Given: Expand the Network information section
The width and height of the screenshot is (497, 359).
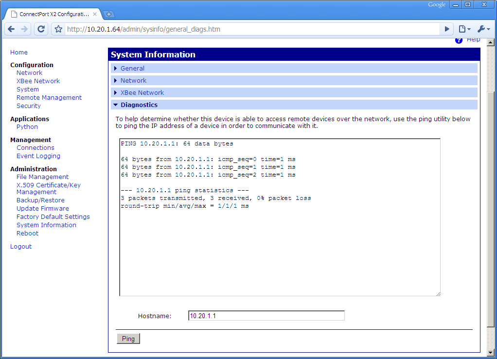Looking at the screenshot, I should pyautogui.click(x=133, y=81).
